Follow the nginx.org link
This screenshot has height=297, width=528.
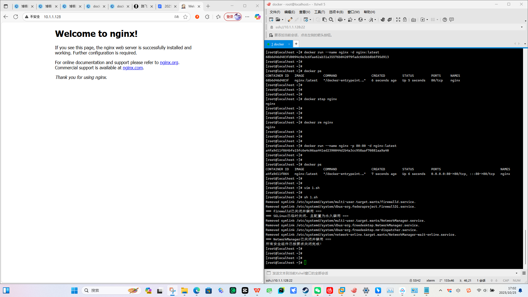click(169, 62)
